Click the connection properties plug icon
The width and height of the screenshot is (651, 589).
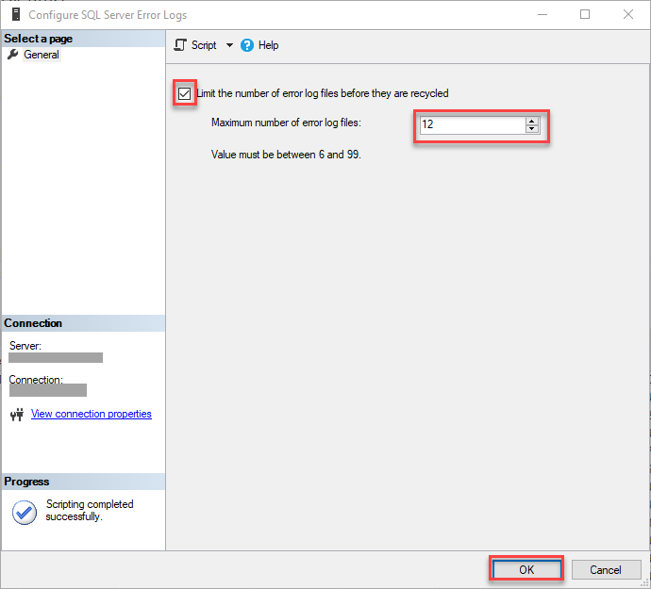pos(17,414)
